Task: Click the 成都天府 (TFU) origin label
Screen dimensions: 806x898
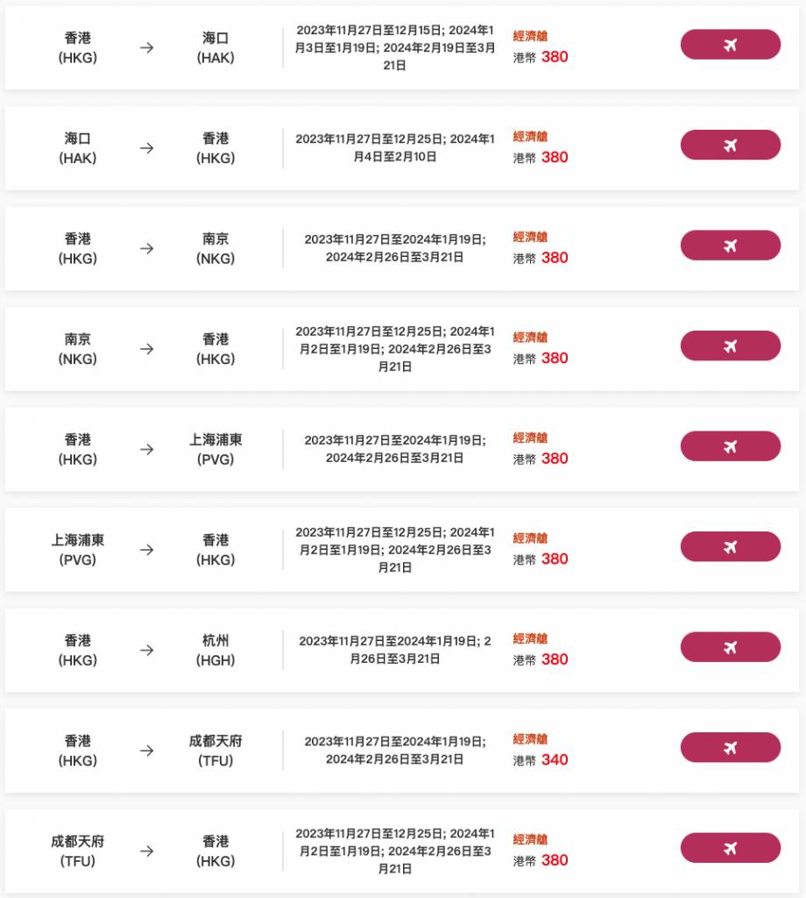Action: coord(78,851)
